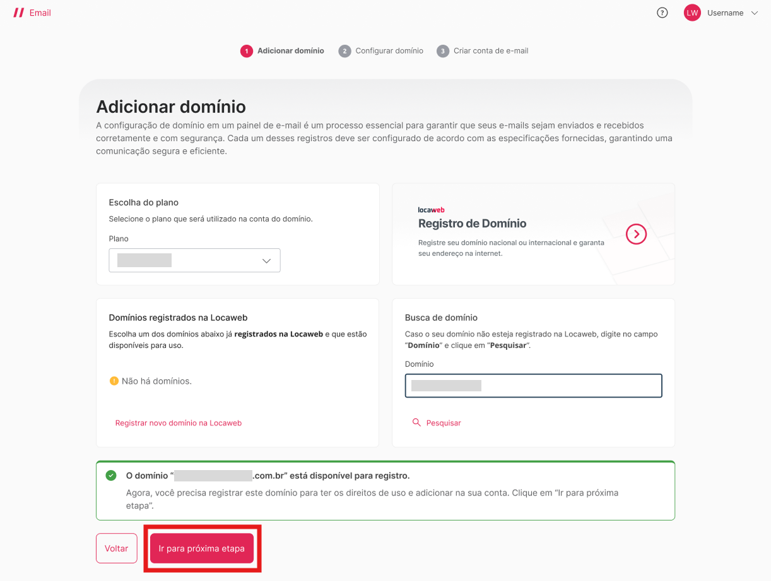Image resolution: width=771 pixels, height=581 pixels.
Task: Click the yellow warning icon near Não há domínios
Action: click(114, 381)
